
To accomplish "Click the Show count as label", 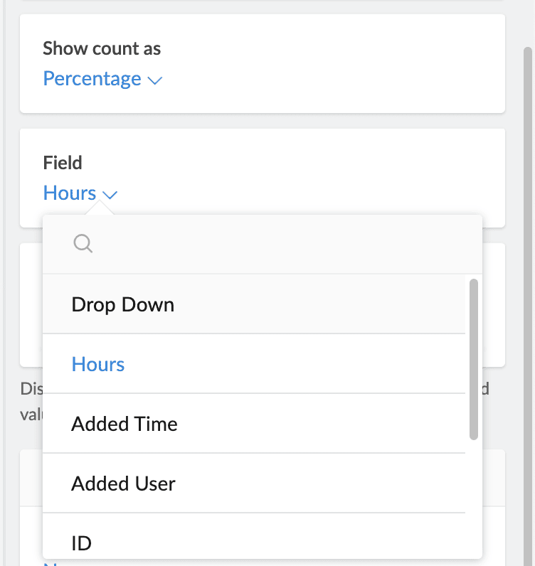I will click(102, 48).
